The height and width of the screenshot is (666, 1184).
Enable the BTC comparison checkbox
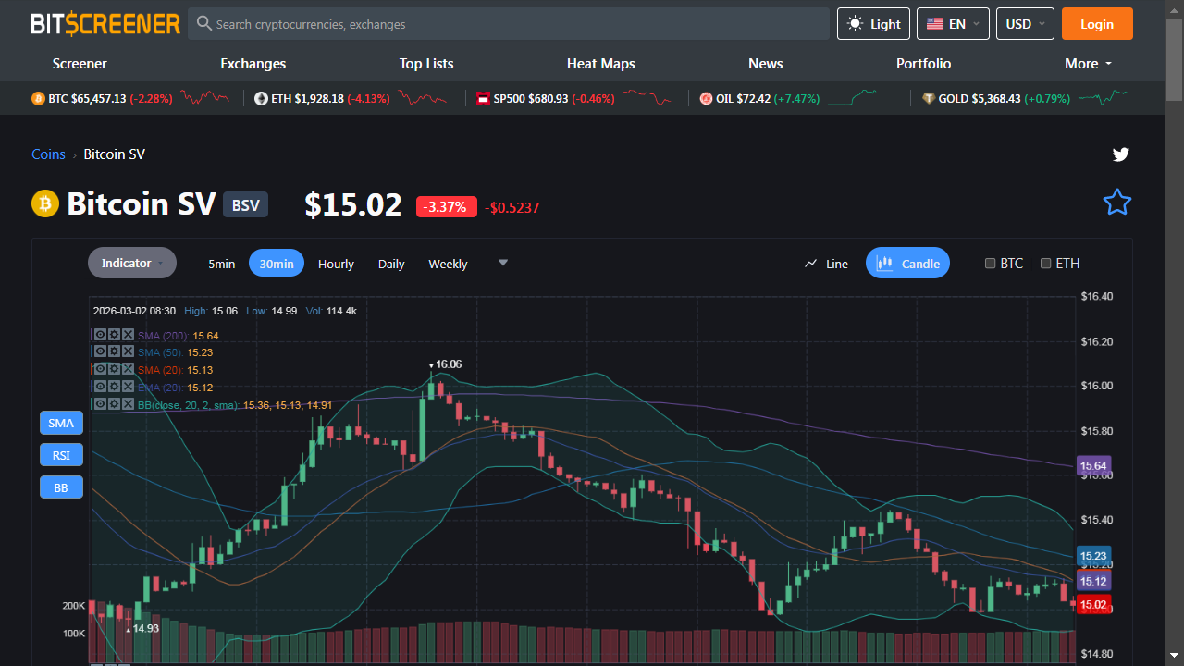990,264
